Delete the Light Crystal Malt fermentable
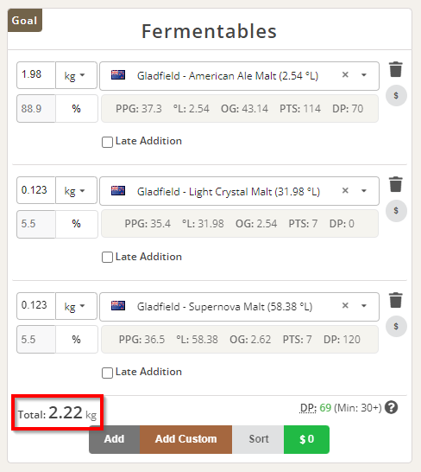Screen dimensions: 421x472 click(x=395, y=184)
